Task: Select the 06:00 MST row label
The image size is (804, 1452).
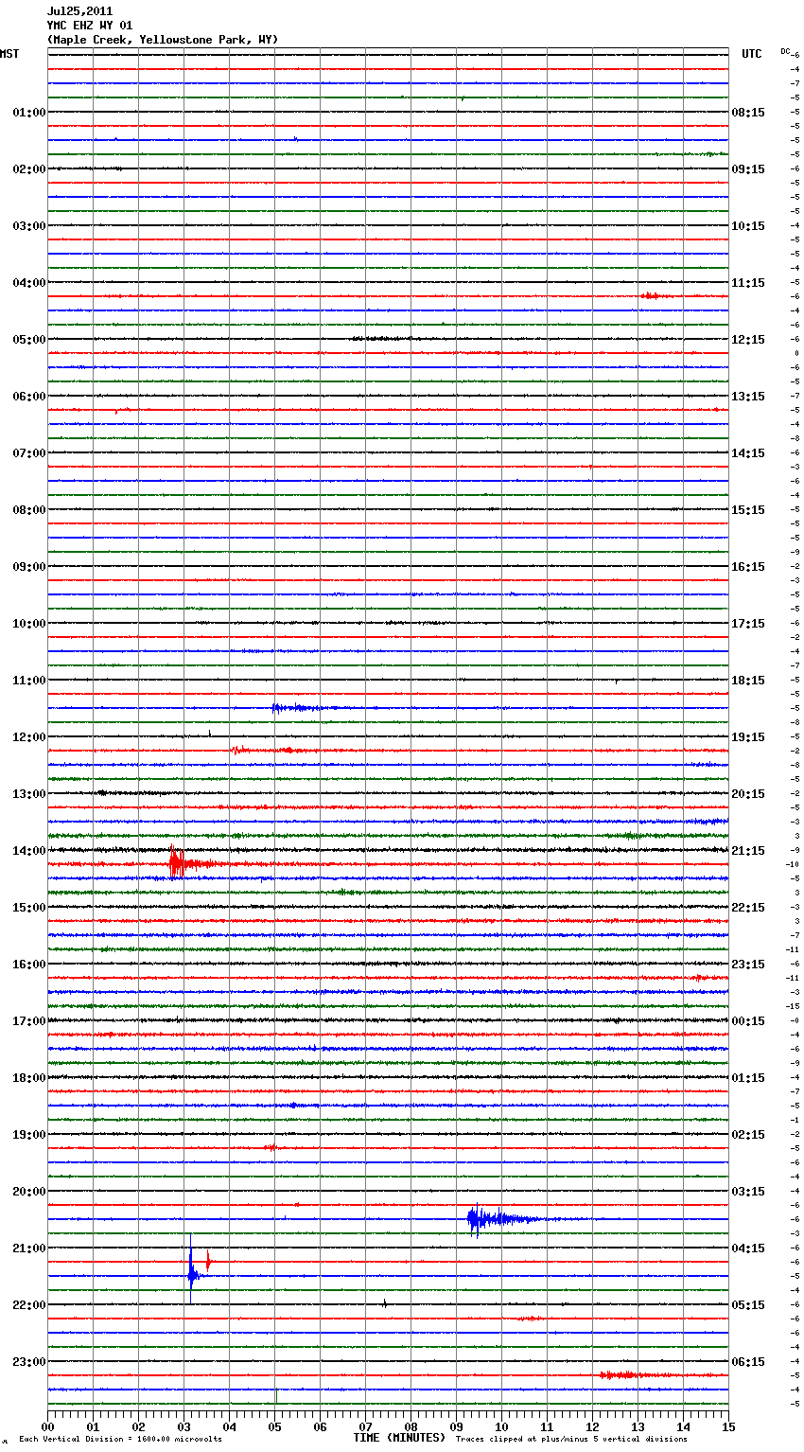Action: tap(28, 397)
